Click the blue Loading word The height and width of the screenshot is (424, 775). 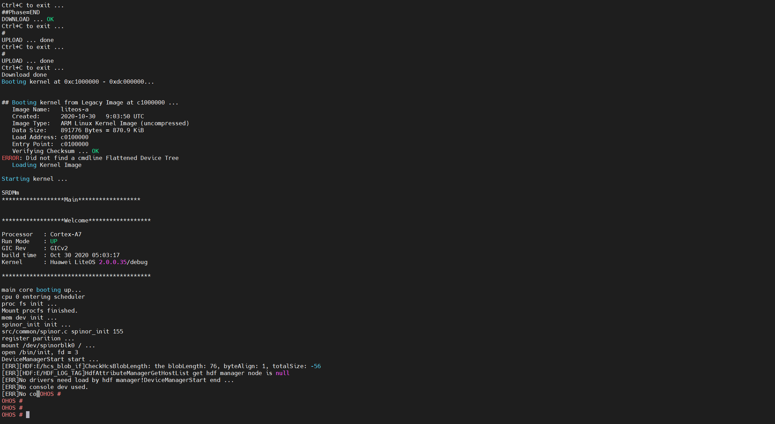pyautogui.click(x=24, y=165)
